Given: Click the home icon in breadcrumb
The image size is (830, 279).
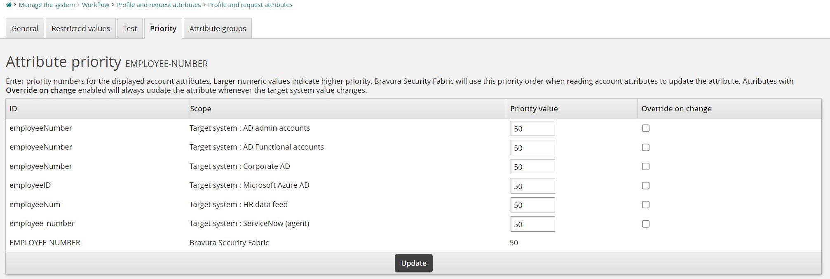Looking at the screenshot, I should [x=9, y=5].
